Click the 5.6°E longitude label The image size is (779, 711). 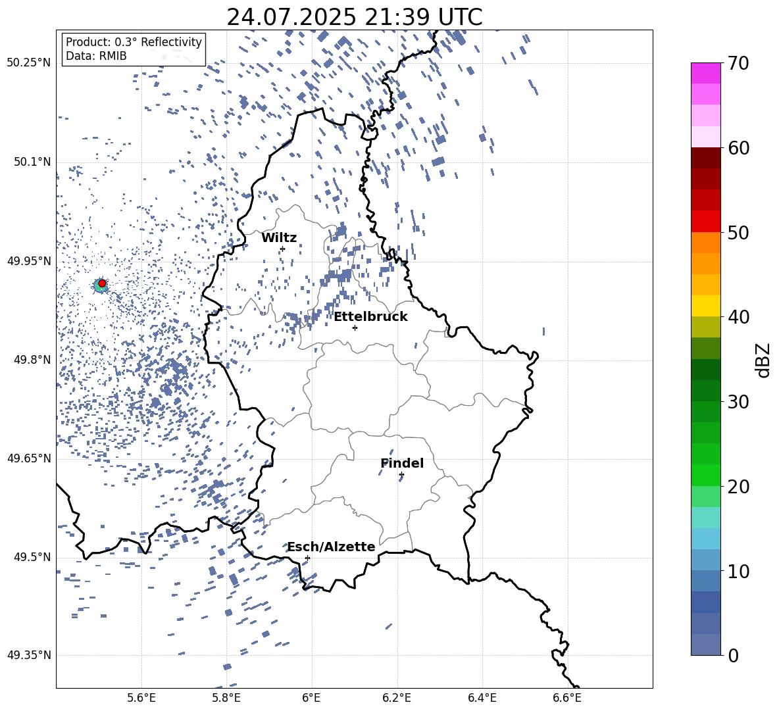point(141,698)
